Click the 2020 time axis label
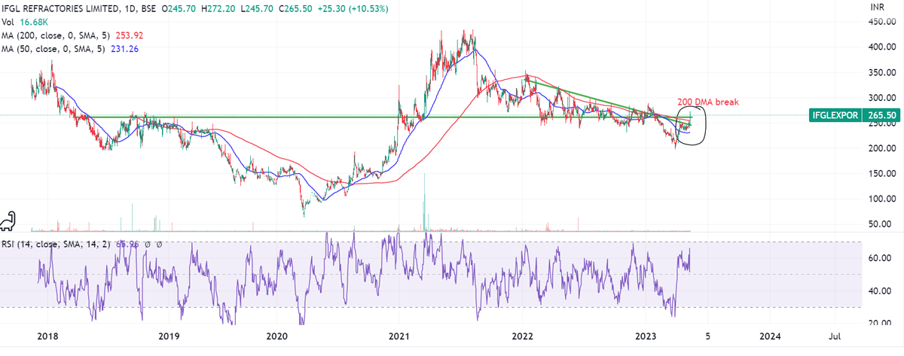The image size is (904, 356). [277, 336]
